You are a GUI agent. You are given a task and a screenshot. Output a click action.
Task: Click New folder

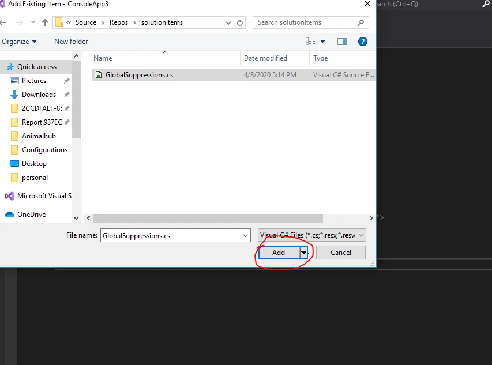pos(71,42)
